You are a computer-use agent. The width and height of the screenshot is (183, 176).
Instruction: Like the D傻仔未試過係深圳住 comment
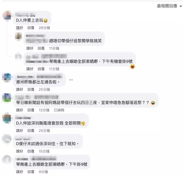point(19,151)
